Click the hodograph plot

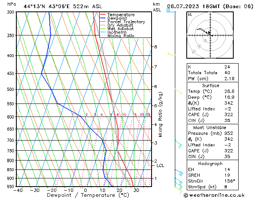point(210,35)
